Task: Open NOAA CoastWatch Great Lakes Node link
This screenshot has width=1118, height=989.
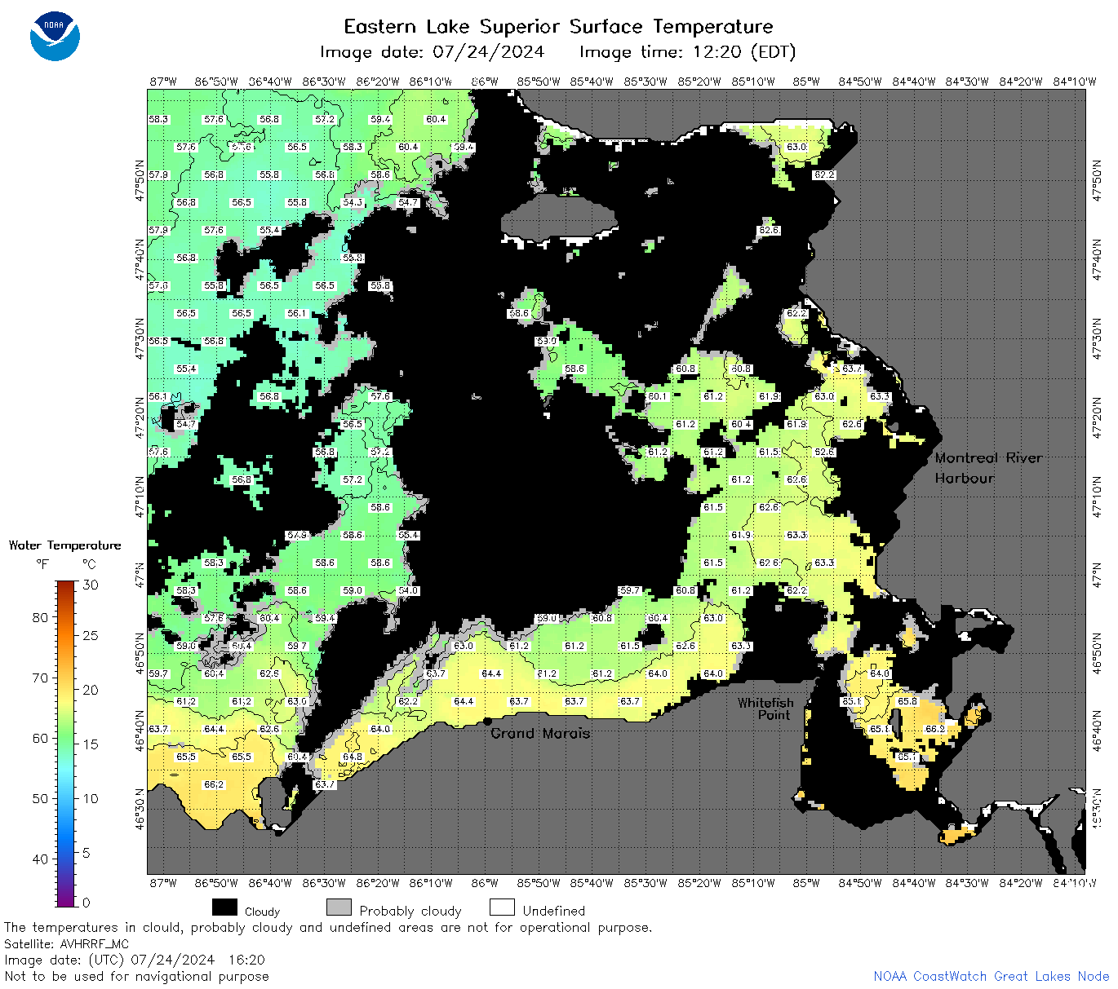Action: click(992, 976)
